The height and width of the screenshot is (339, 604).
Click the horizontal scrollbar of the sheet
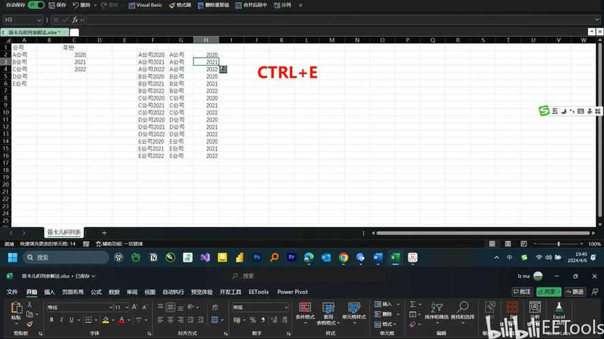tap(482, 233)
